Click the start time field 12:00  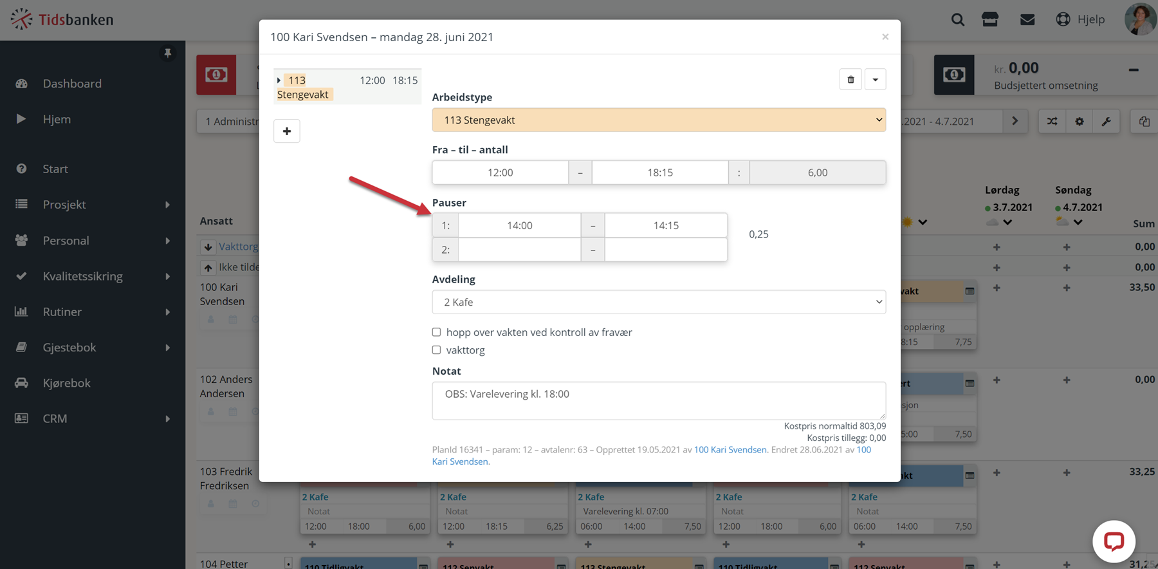[x=501, y=173]
